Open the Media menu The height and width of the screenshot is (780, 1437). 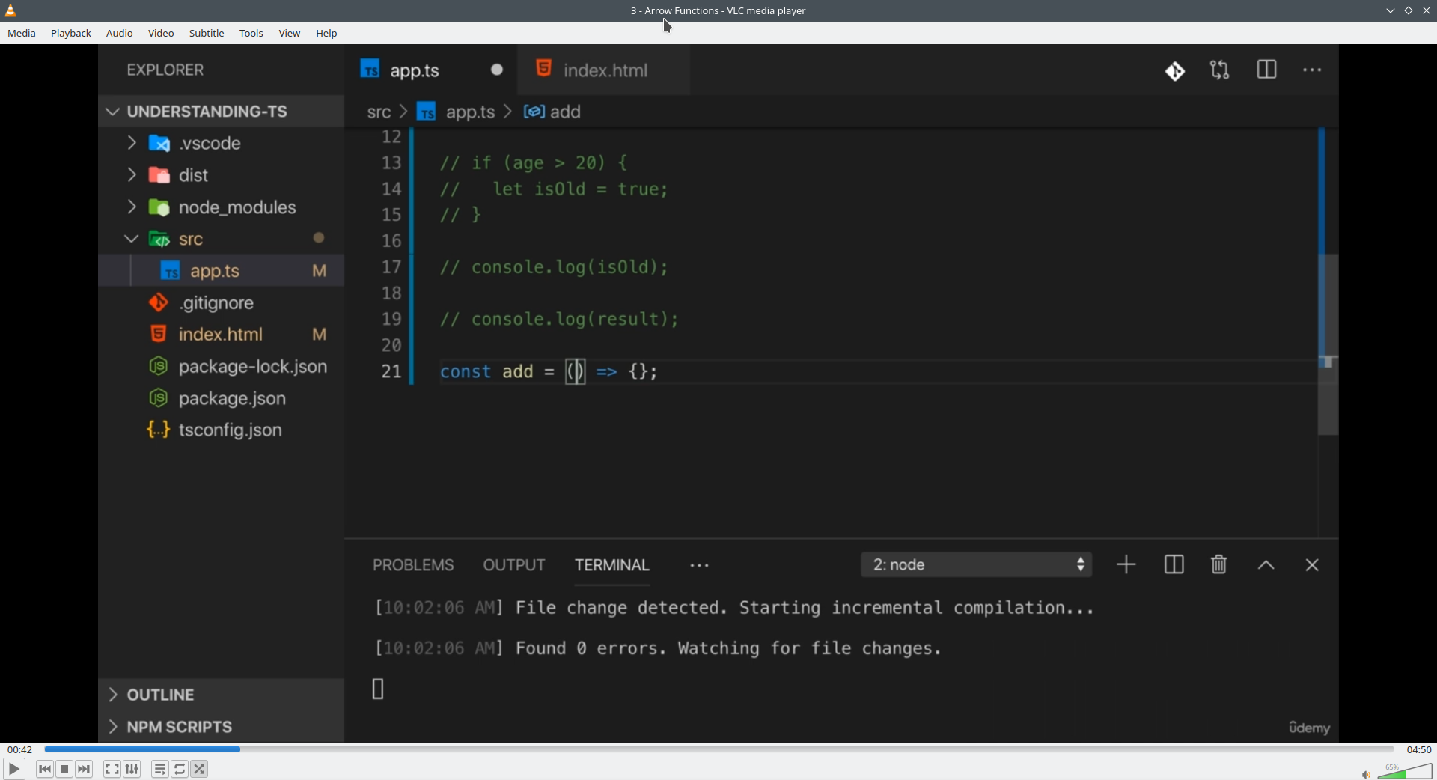[x=22, y=33]
